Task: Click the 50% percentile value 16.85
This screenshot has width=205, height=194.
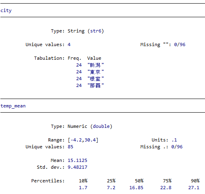Action: point(136,188)
